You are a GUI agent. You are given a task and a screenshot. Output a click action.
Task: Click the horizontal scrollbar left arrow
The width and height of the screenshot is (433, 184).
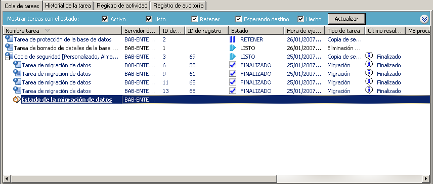tap(7, 178)
